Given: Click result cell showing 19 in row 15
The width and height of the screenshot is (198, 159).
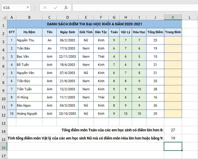Looking at the screenshot, I should [x=173, y=138].
